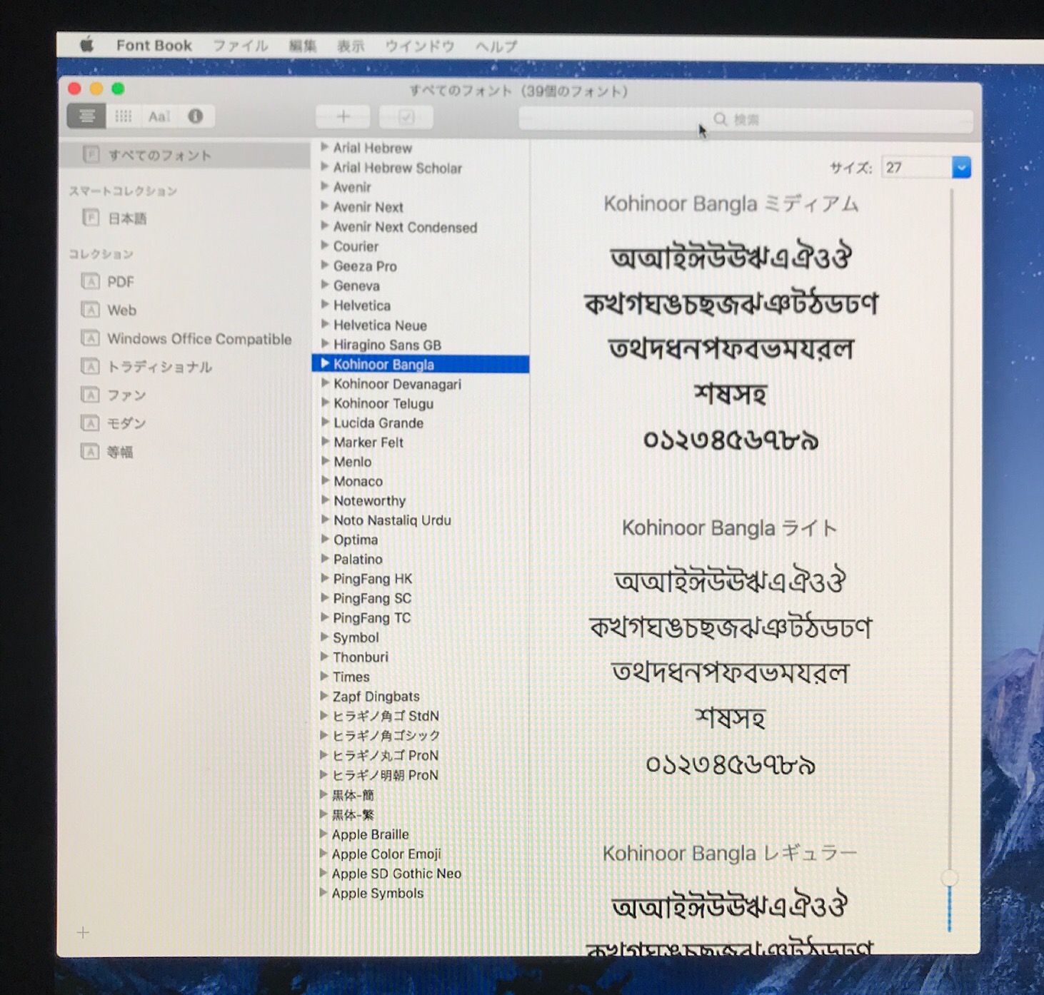The image size is (1044, 995).
Task: Expand the Helvetica Neue family
Action: click(324, 325)
